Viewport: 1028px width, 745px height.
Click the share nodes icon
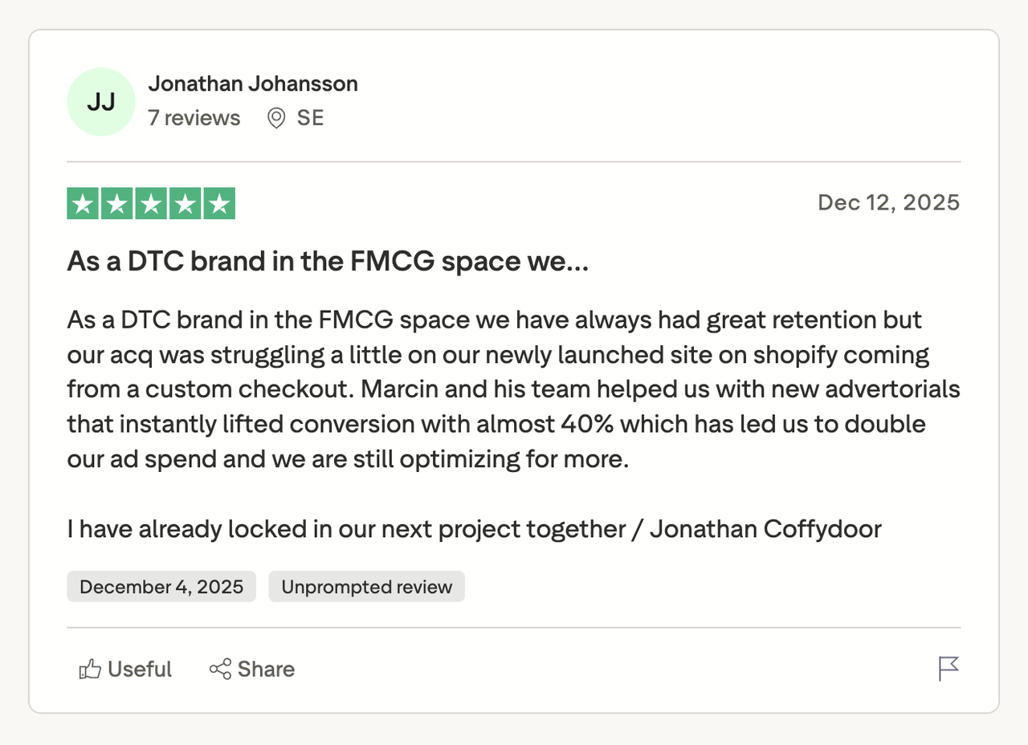tap(220, 670)
